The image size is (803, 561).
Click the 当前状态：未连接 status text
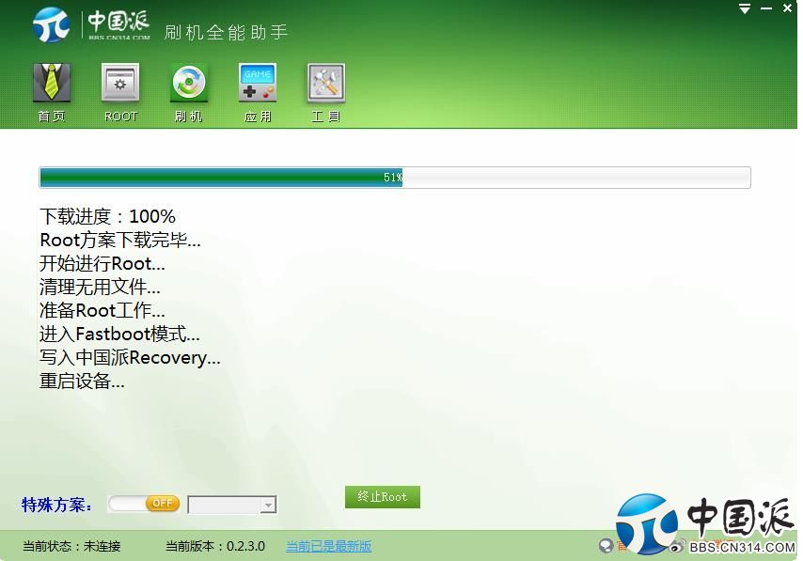[x=71, y=546]
